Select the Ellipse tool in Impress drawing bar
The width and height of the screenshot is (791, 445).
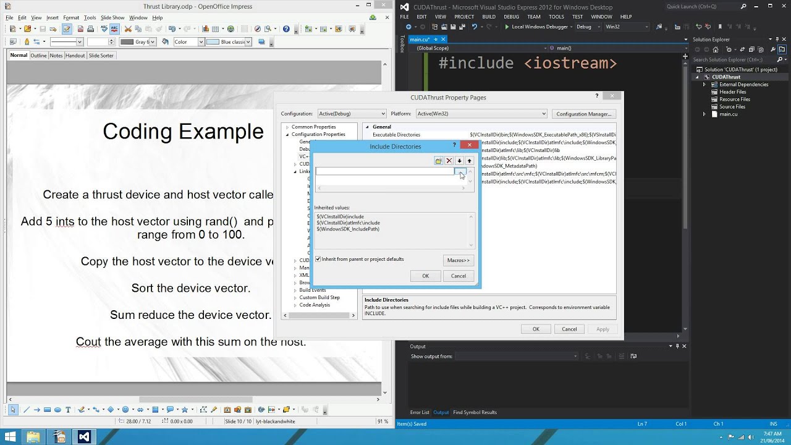coord(57,409)
